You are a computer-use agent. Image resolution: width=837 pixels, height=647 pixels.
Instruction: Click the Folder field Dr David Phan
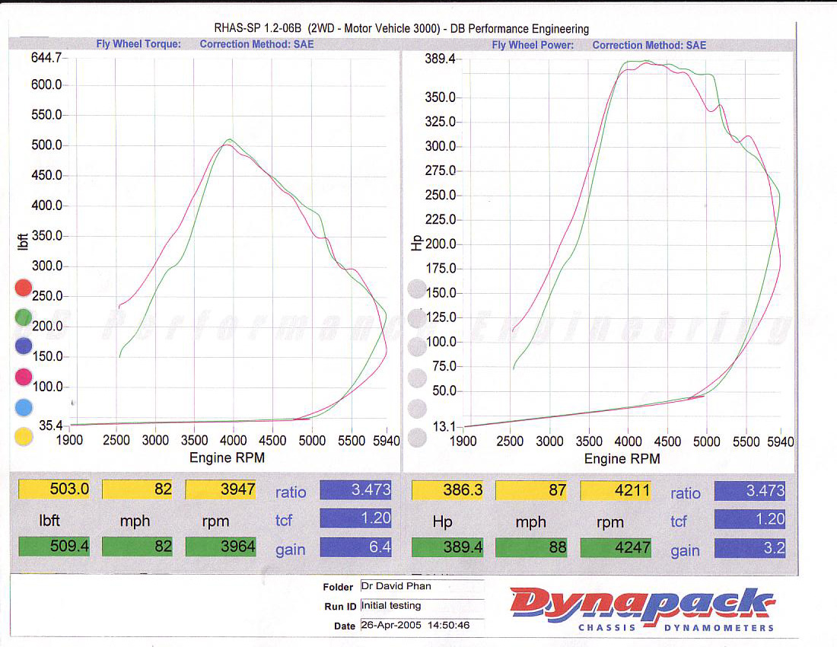click(x=422, y=586)
